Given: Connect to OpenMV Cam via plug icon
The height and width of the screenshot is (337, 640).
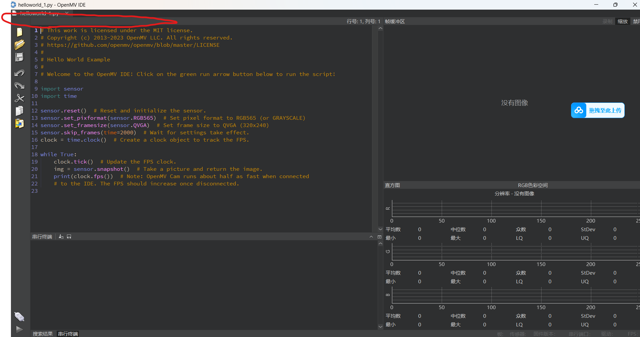Looking at the screenshot, I should pos(20,317).
